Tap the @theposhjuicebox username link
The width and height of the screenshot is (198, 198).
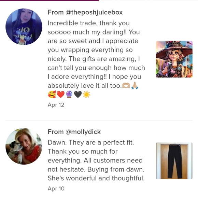[94, 12]
